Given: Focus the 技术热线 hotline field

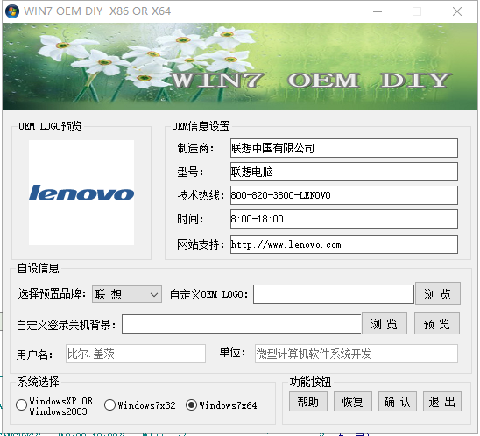Looking at the screenshot, I should point(344,195).
